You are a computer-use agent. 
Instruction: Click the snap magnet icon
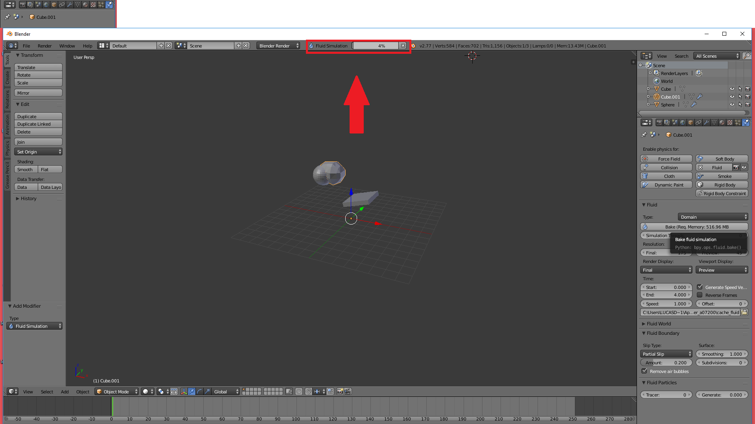[x=309, y=391]
